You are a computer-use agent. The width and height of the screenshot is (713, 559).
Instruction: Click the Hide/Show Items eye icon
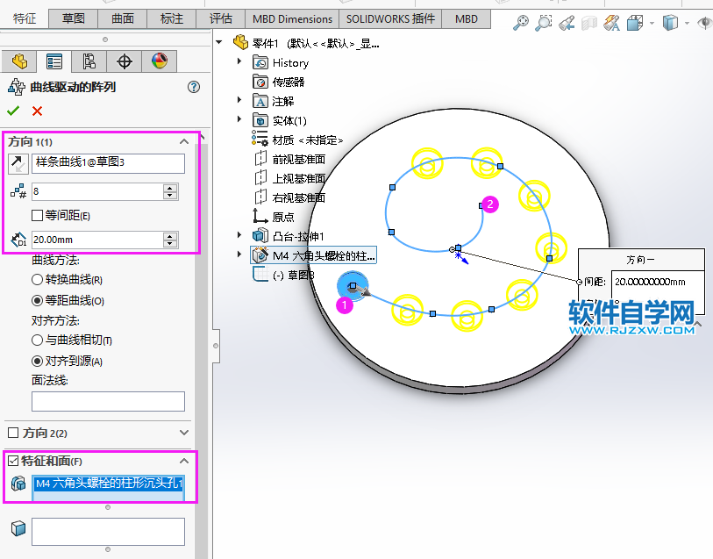point(706,21)
